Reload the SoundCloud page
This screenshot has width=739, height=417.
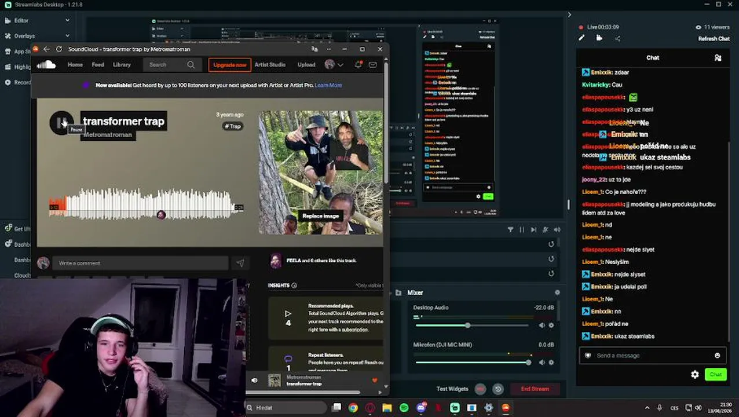coord(58,49)
